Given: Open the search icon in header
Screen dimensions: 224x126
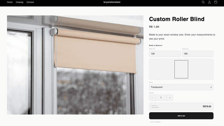Looking at the screenshot, I should tap(203, 2).
